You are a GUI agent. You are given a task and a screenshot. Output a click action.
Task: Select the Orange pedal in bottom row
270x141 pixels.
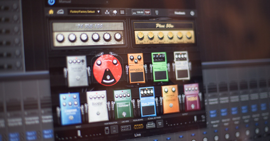(x=170, y=99)
